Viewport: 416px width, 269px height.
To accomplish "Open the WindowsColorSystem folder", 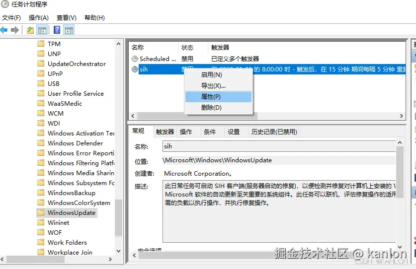I will coord(79,203).
